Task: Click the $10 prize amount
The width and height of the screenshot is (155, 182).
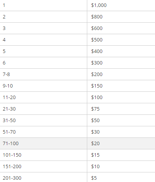Action: [95, 167]
